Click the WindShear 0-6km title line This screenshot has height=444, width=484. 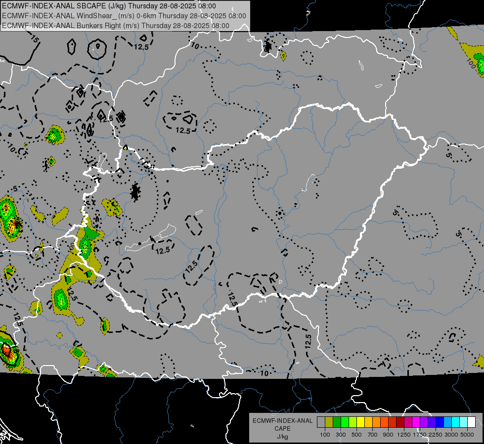(x=124, y=16)
